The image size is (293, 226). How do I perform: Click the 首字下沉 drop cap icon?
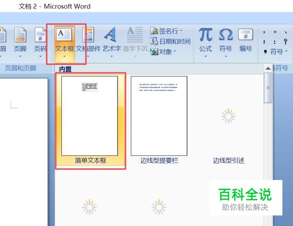point(135,35)
